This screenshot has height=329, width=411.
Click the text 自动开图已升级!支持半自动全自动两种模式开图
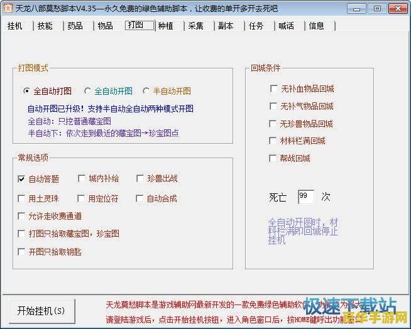point(111,109)
